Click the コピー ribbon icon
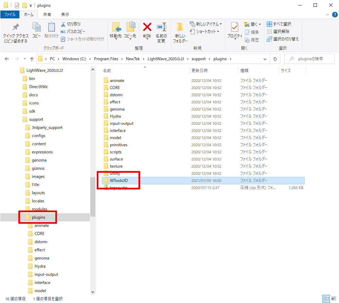 pos(37,27)
